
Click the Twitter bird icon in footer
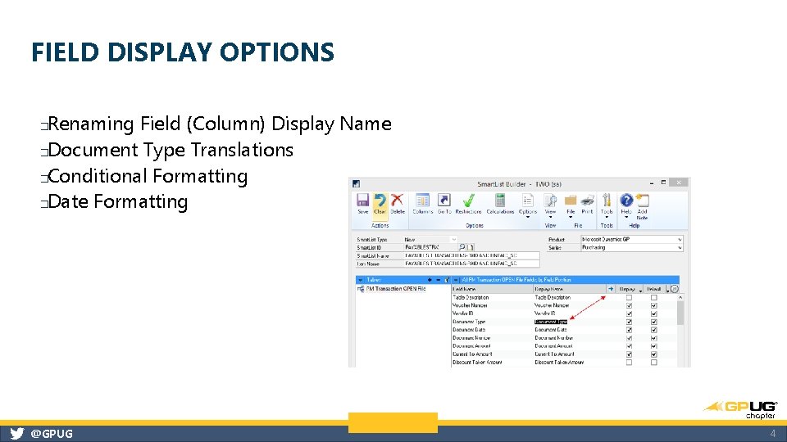pos(16,434)
